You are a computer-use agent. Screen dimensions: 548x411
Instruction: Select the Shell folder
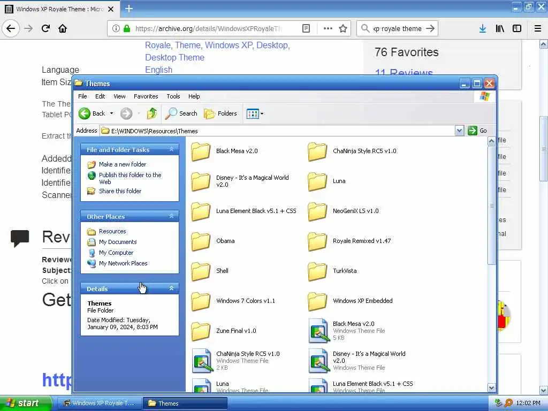(210, 271)
